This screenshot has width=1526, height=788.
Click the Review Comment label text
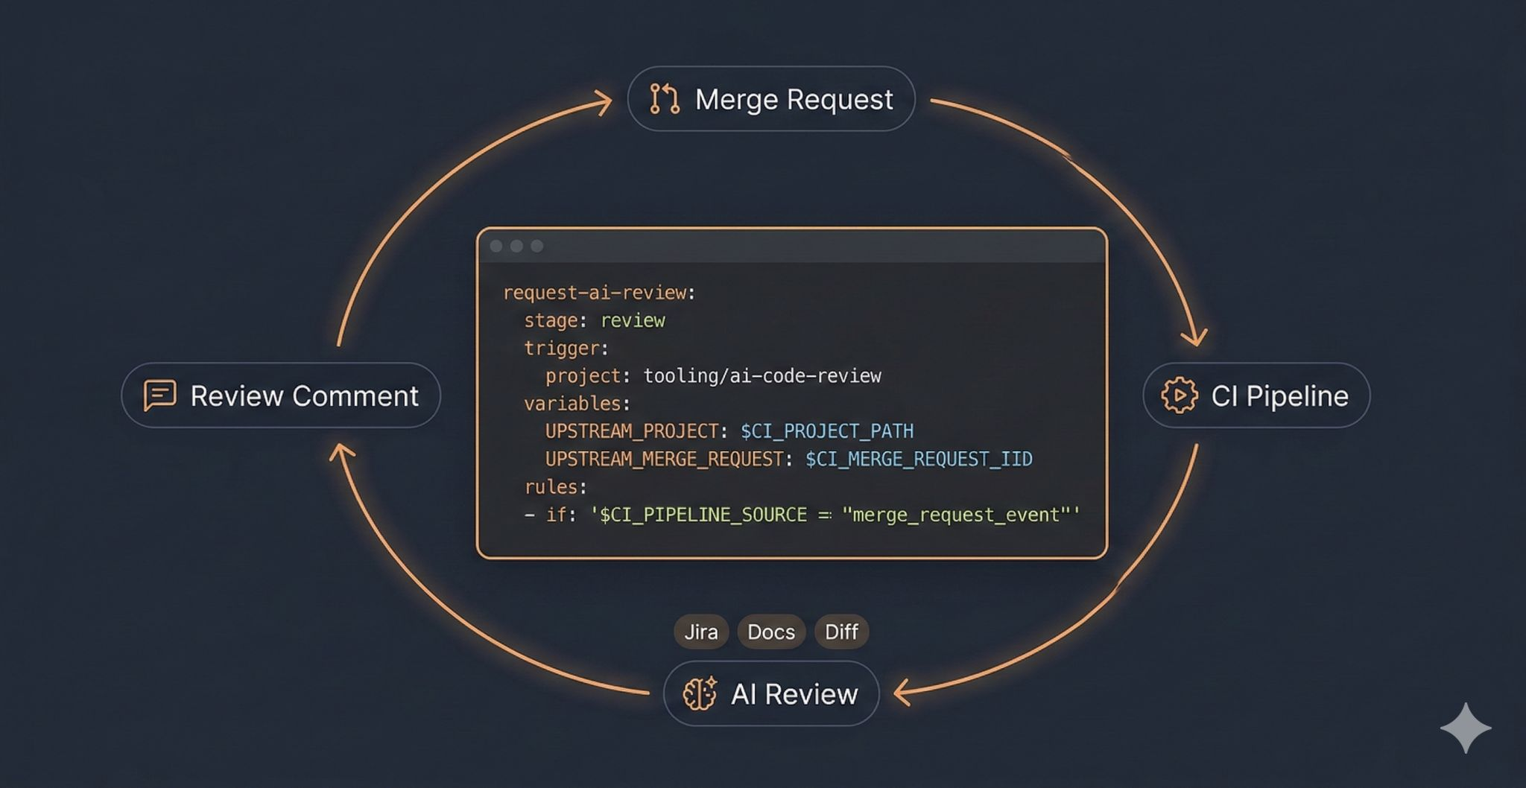[304, 396]
